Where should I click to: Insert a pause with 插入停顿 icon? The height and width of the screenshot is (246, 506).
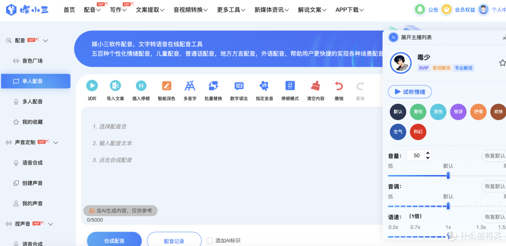pos(141,85)
